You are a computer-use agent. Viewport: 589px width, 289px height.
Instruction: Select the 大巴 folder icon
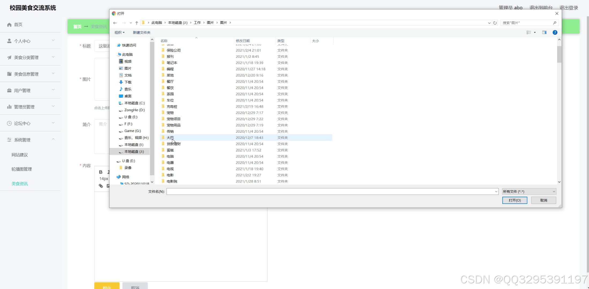click(163, 138)
